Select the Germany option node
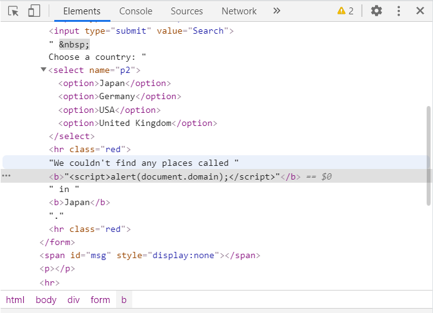The image size is (433, 313). click(120, 97)
